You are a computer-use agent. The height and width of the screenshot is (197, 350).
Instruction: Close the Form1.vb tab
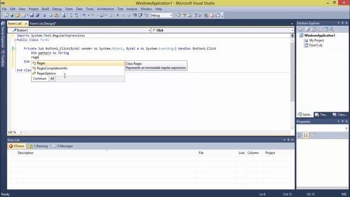(26, 24)
